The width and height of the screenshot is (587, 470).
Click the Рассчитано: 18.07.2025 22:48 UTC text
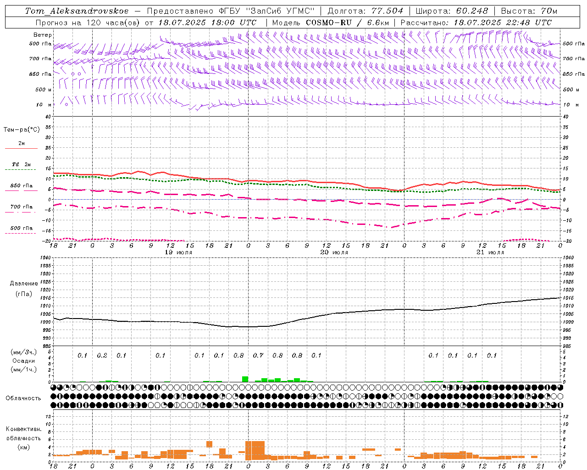(476, 22)
